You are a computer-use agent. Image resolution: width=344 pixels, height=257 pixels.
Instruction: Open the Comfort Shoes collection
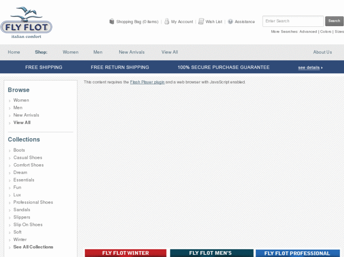pos(28,165)
